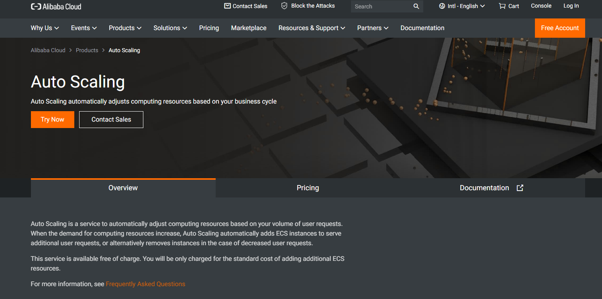The image size is (602, 299).
Task: Click the envelope icon beside Contact Sales
Action: [227, 6]
